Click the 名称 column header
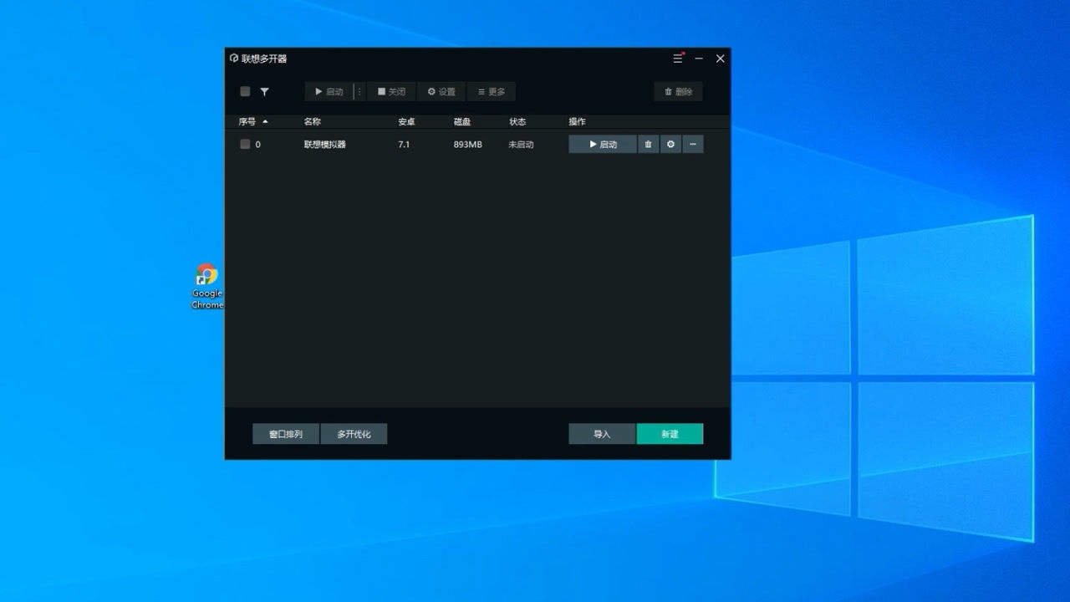This screenshot has height=602, width=1070. pyautogui.click(x=313, y=122)
